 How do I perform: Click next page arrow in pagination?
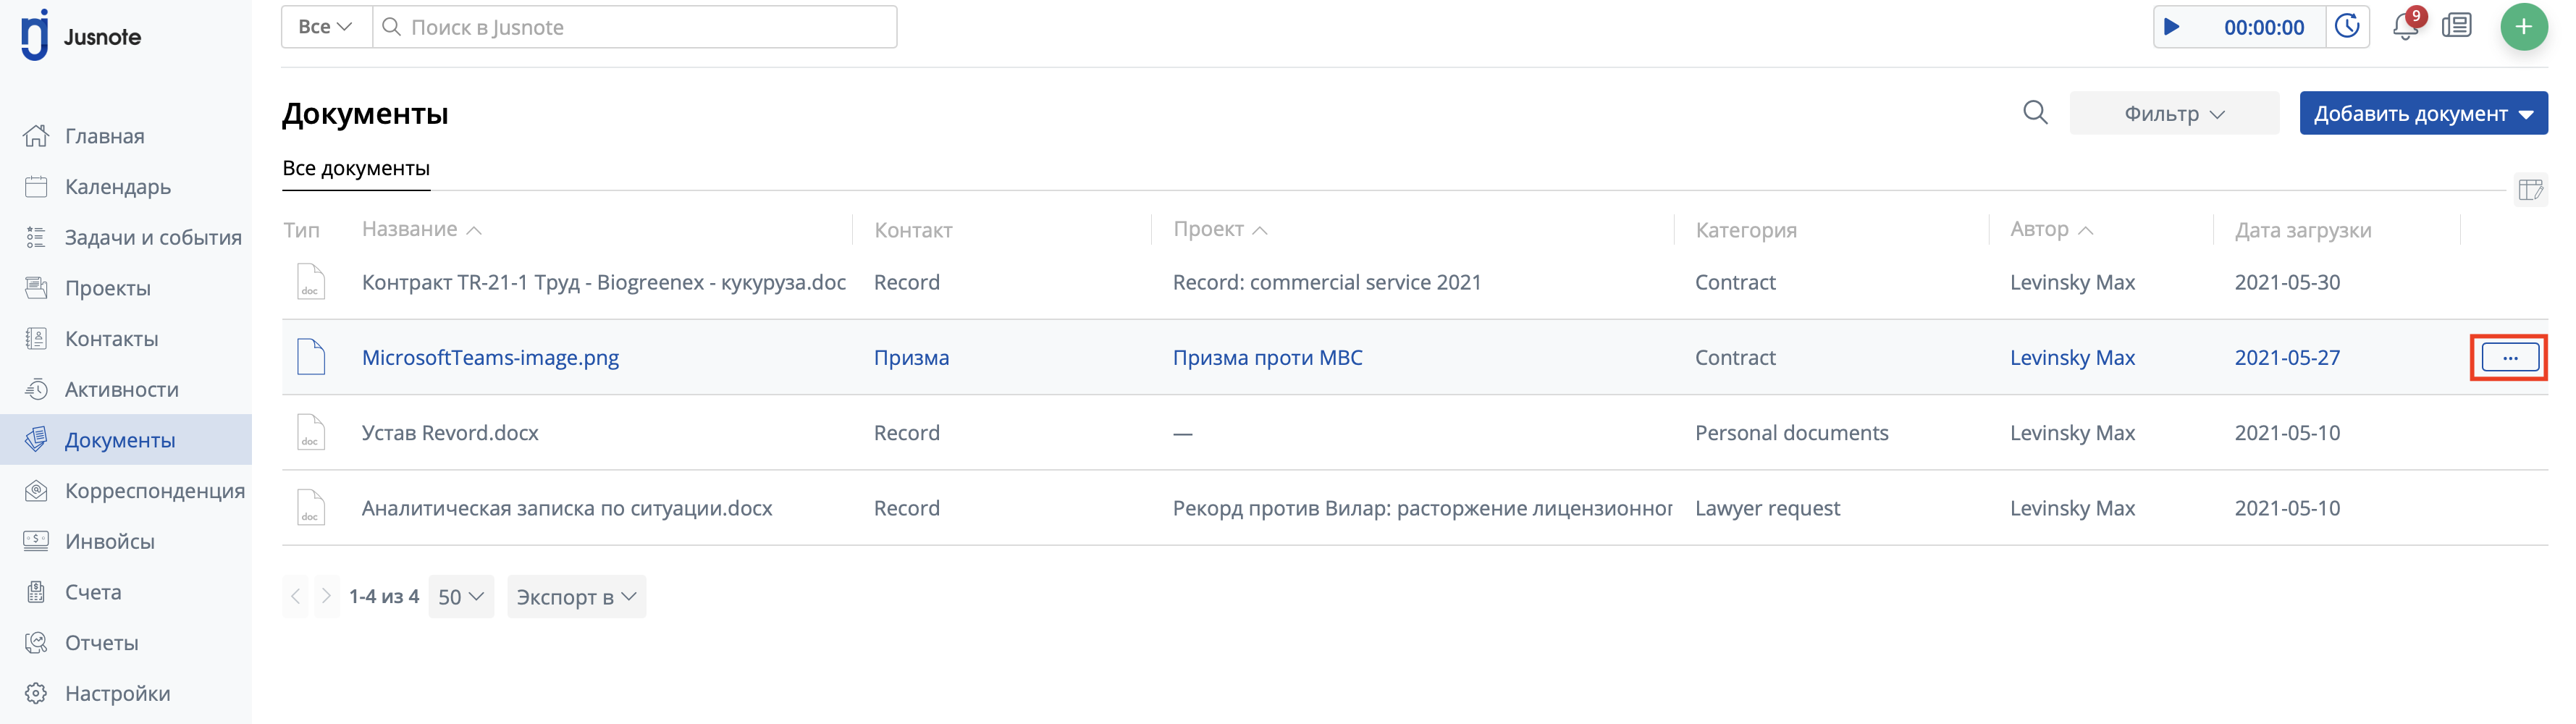pos(326,596)
